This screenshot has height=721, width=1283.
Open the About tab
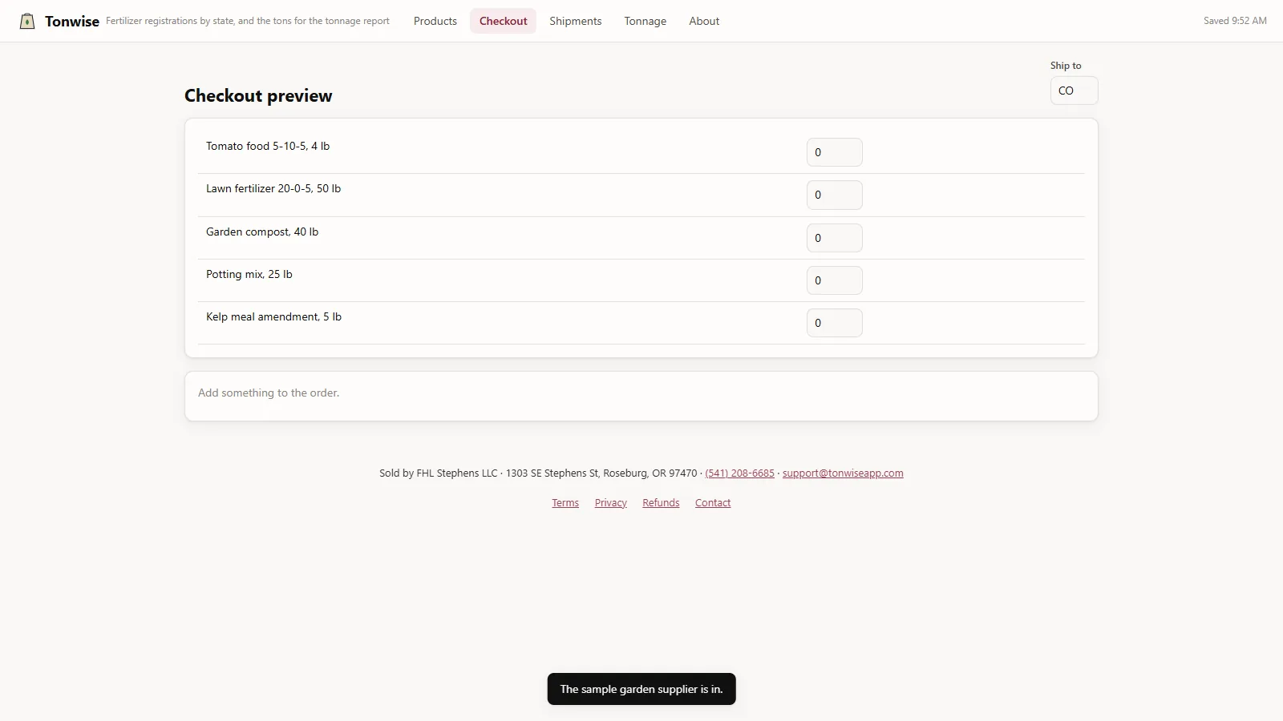(x=704, y=21)
